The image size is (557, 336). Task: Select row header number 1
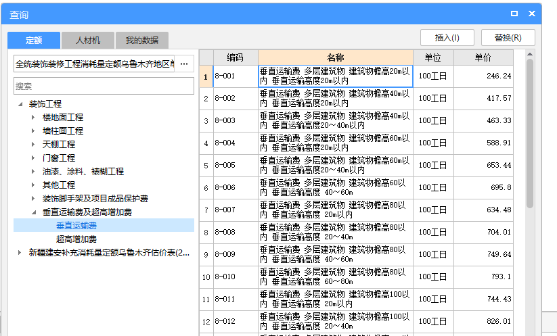coord(206,76)
